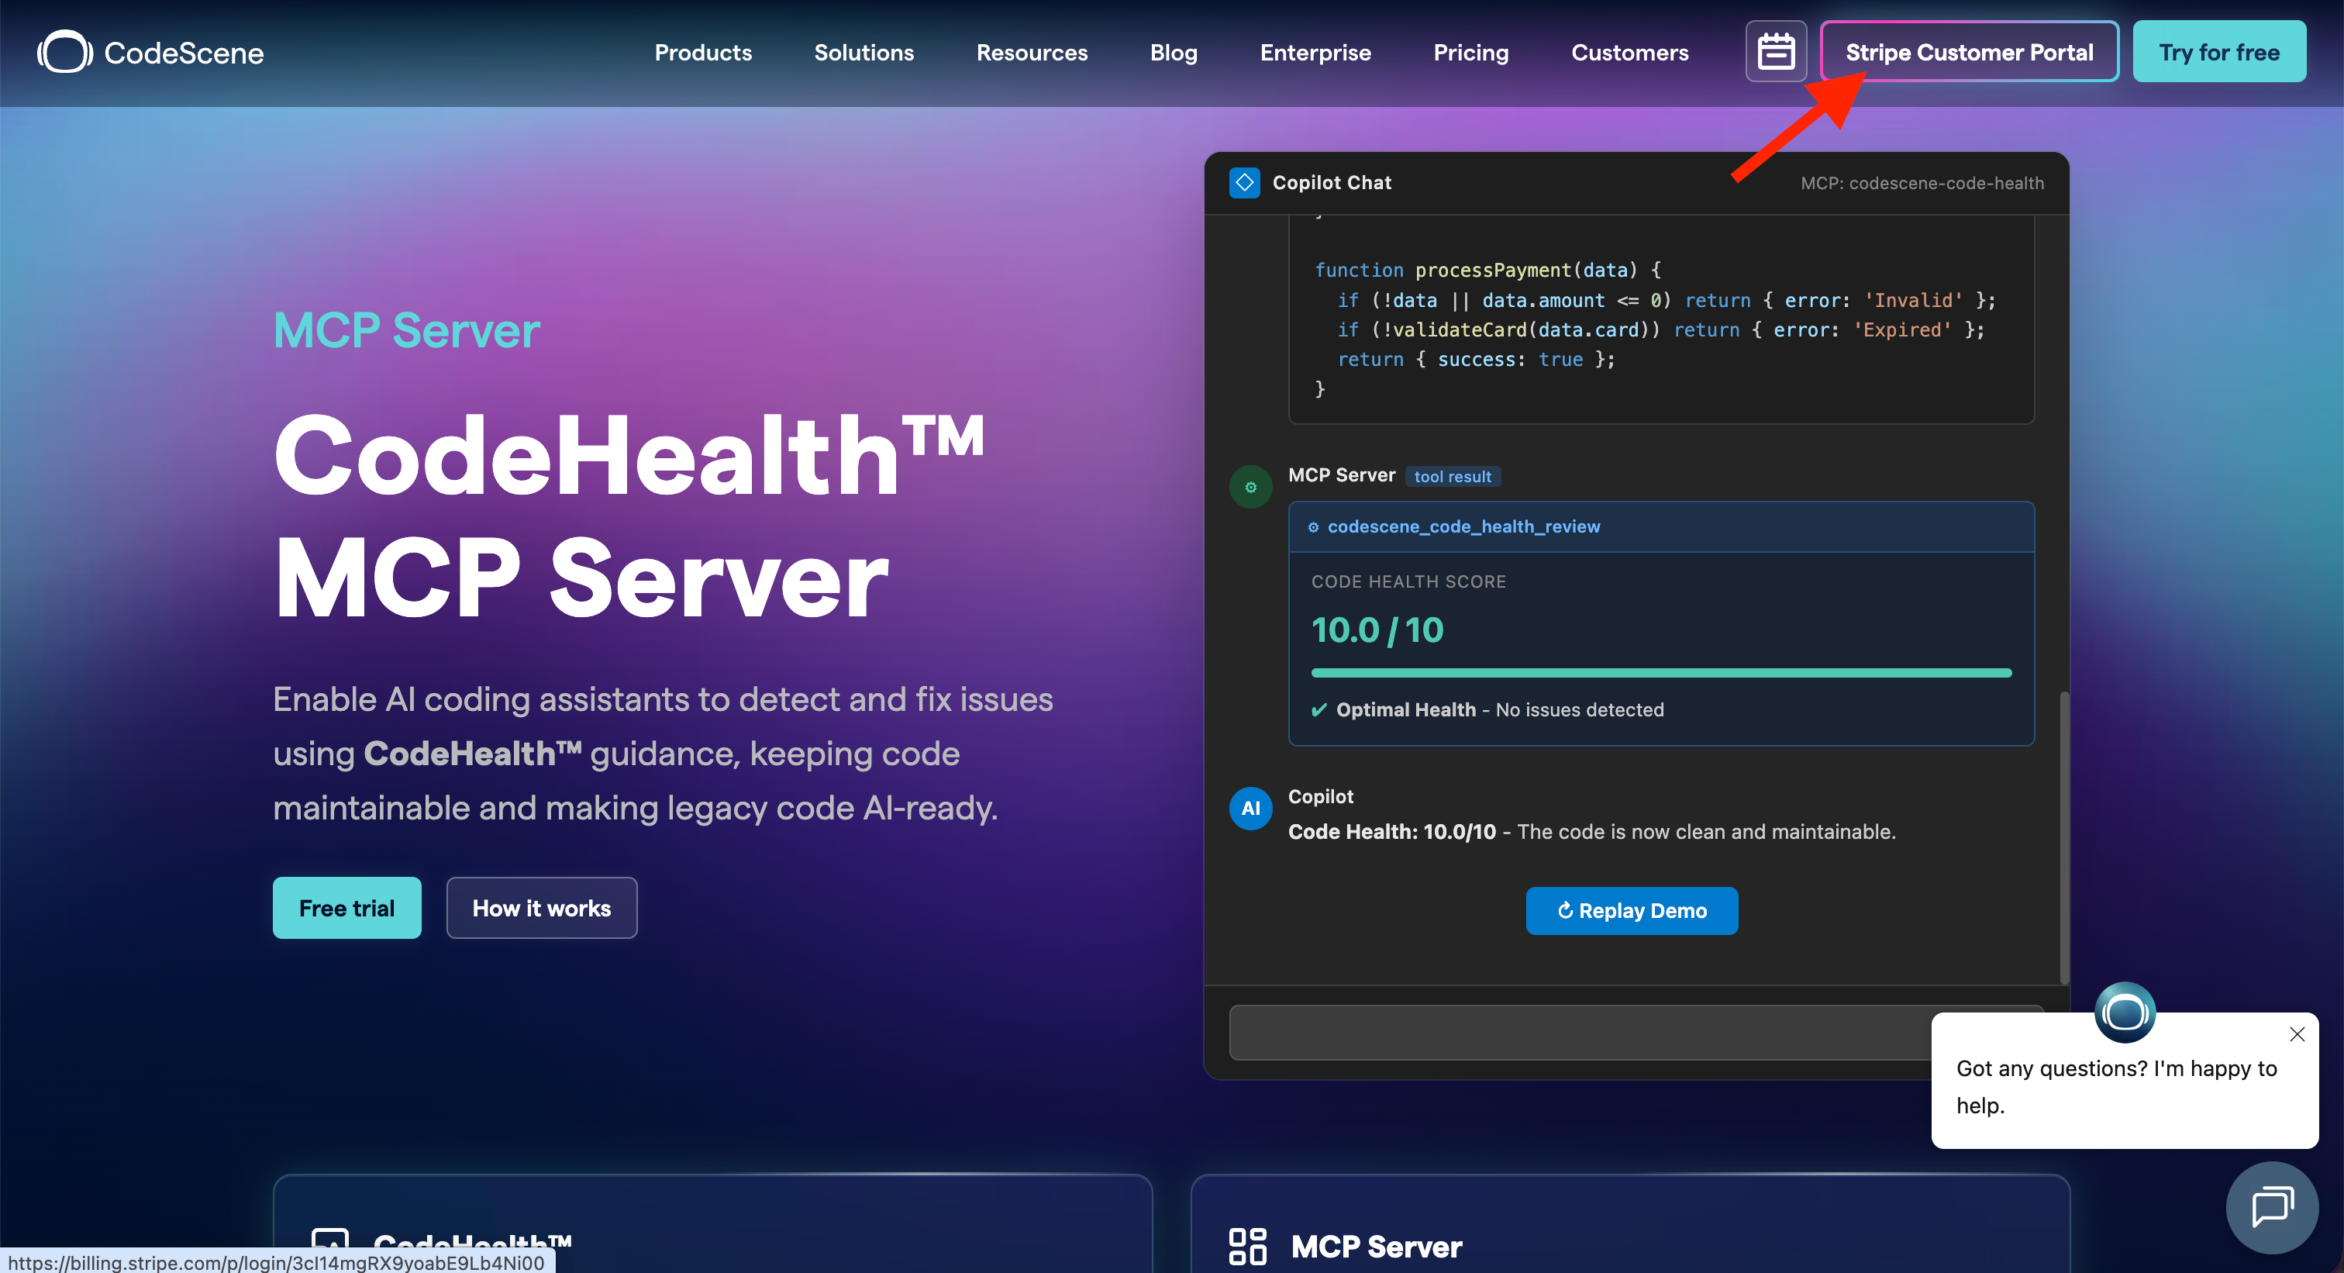Viewport: 2344px width, 1273px height.
Task: Click the code health score progress bar
Action: (1660, 672)
